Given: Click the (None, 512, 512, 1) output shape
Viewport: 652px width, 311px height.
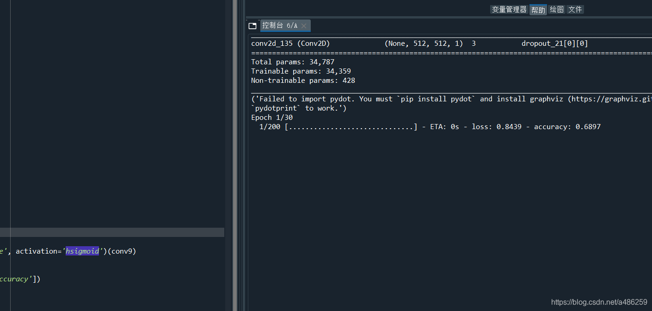Looking at the screenshot, I should click(424, 44).
